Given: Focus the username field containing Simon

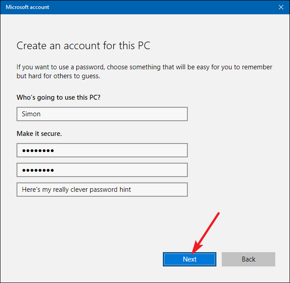Looking at the screenshot, I should pyautogui.click(x=102, y=114).
